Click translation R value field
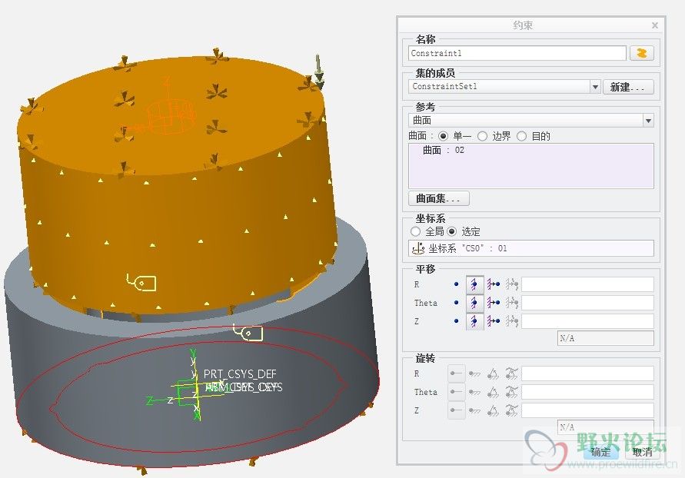This screenshot has width=685, height=478. pyautogui.click(x=587, y=284)
